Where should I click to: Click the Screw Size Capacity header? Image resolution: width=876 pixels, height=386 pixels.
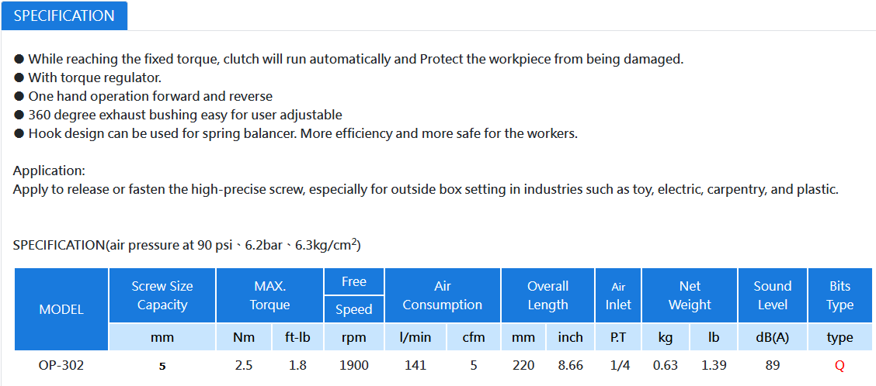162,295
